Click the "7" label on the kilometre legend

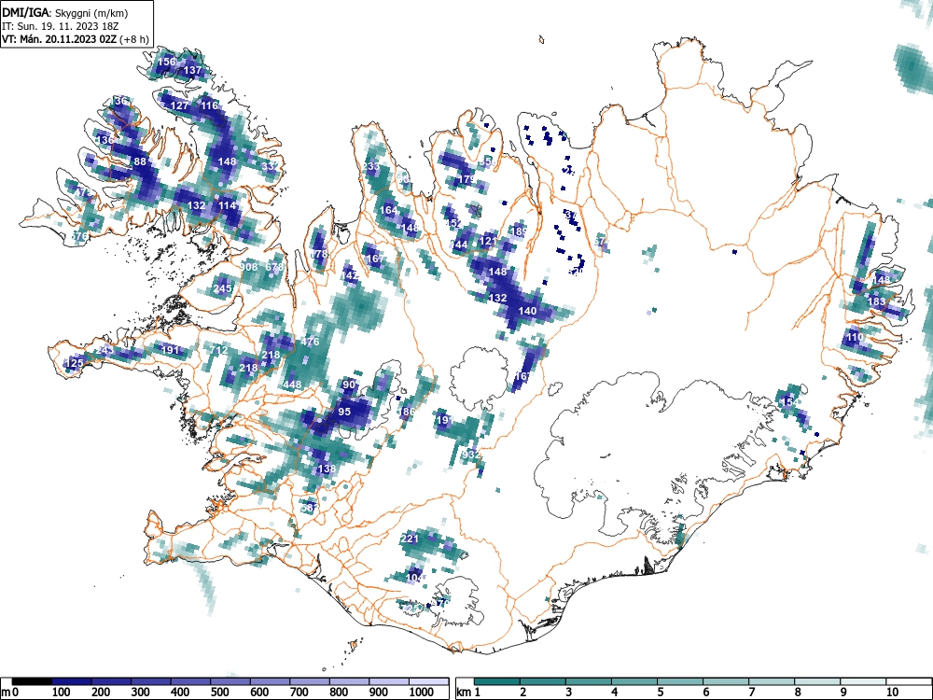[x=751, y=693]
